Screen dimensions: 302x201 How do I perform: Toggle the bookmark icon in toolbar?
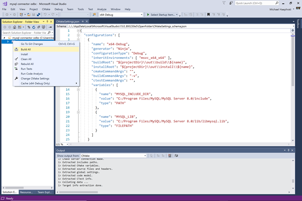[x=208, y=14]
